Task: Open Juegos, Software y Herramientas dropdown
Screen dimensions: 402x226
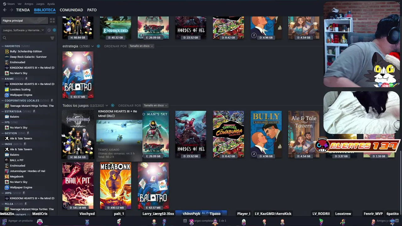Action: coord(23,30)
